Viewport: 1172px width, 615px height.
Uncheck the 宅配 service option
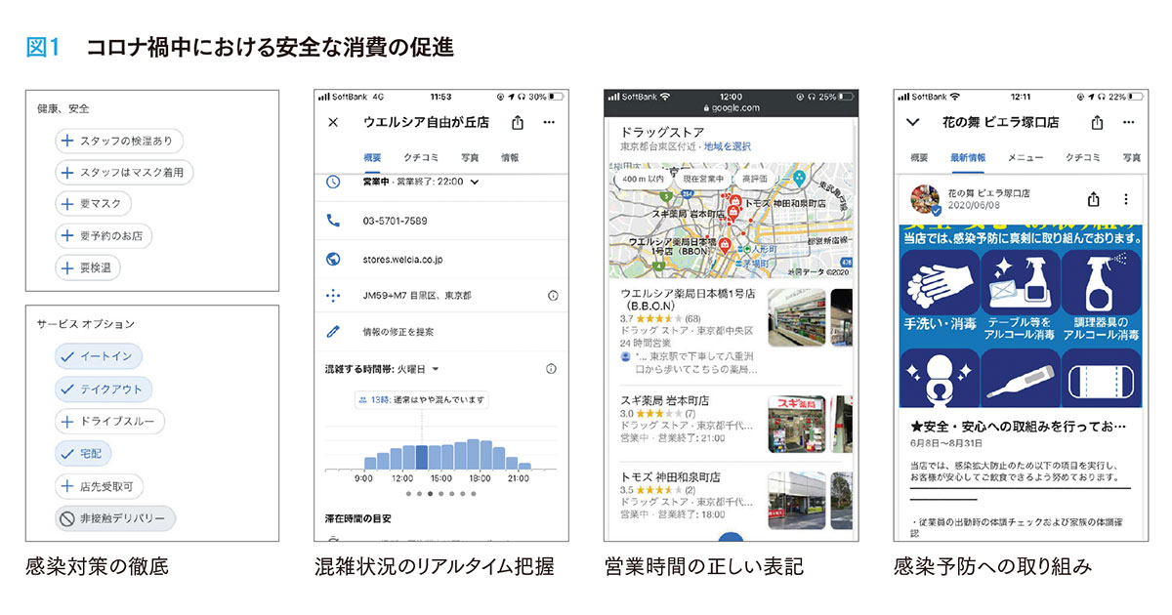coord(84,453)
